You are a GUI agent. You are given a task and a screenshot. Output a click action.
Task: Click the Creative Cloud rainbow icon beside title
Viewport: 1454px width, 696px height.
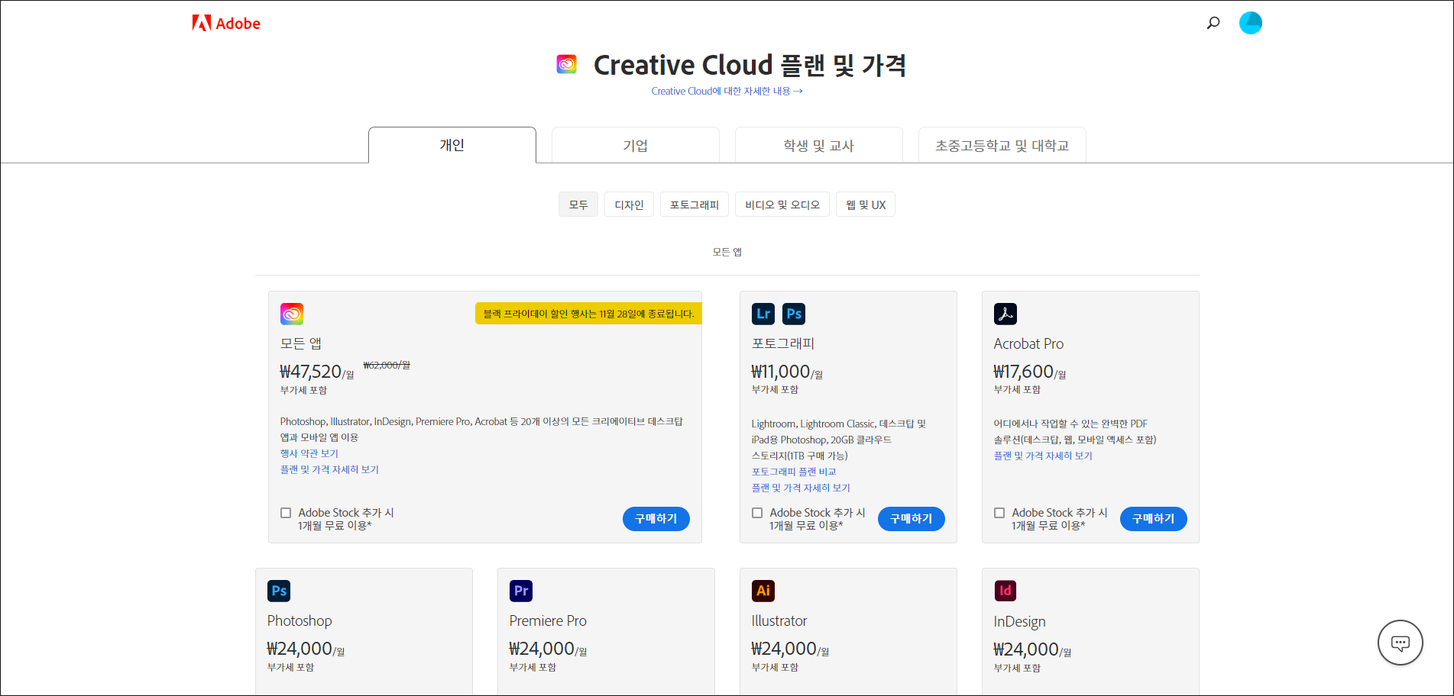point(566,65)
